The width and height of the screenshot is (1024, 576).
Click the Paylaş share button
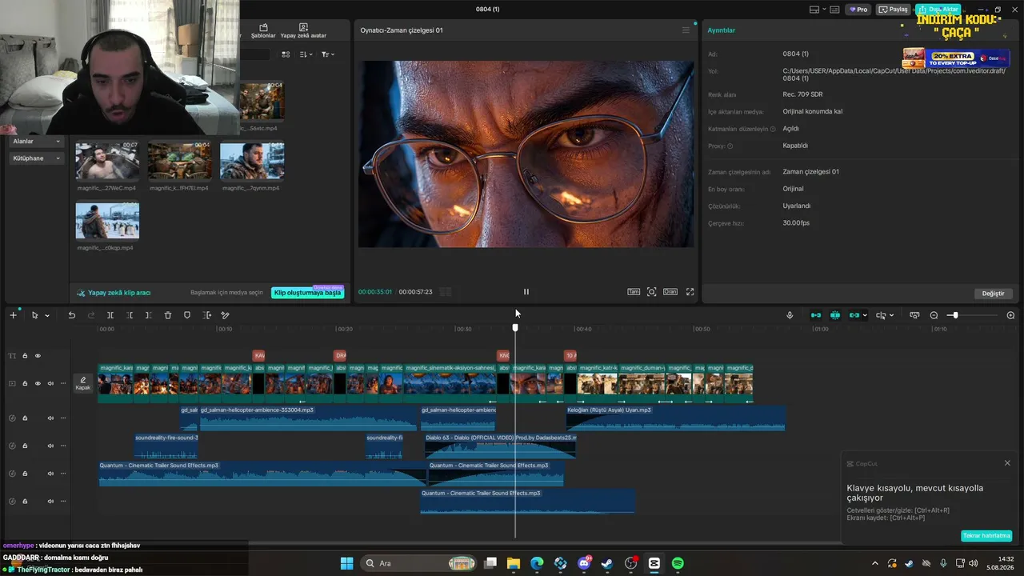point(894,10)
